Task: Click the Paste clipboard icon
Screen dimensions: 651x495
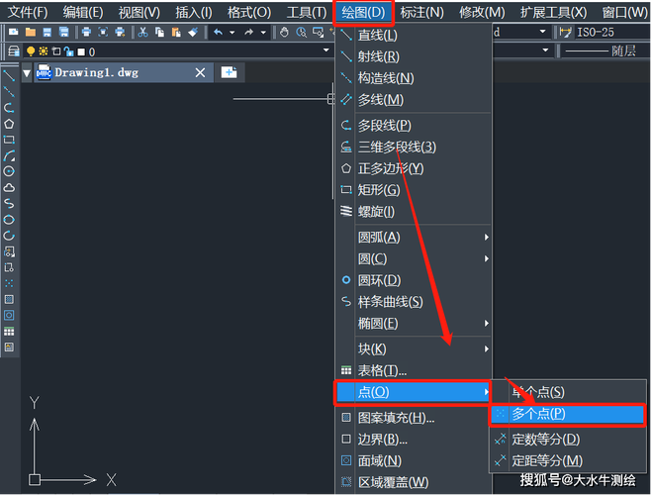Action: [x=176, y=32]
